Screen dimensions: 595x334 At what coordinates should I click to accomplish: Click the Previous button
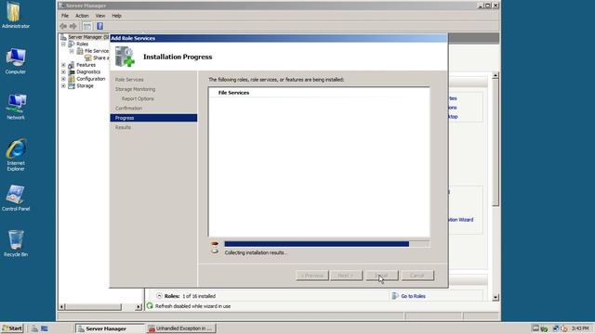(x=312, y=276)
